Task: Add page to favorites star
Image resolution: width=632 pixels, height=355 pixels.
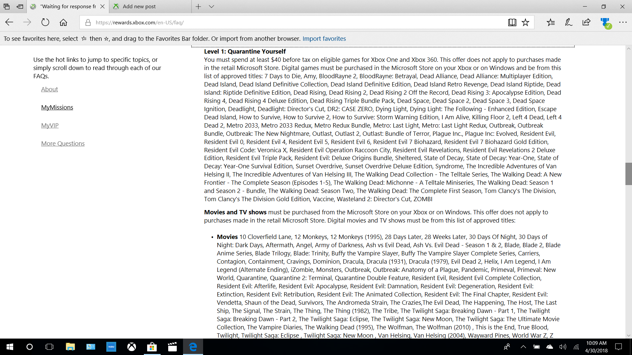Action: pyautogui.click(x=525, y=22)
